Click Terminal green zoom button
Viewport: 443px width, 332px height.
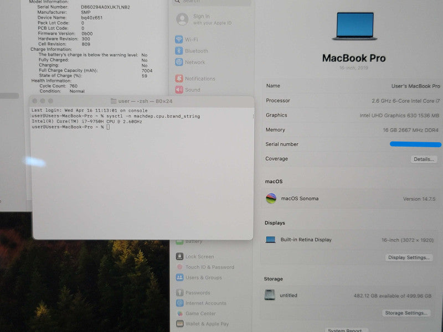(50, 101)
